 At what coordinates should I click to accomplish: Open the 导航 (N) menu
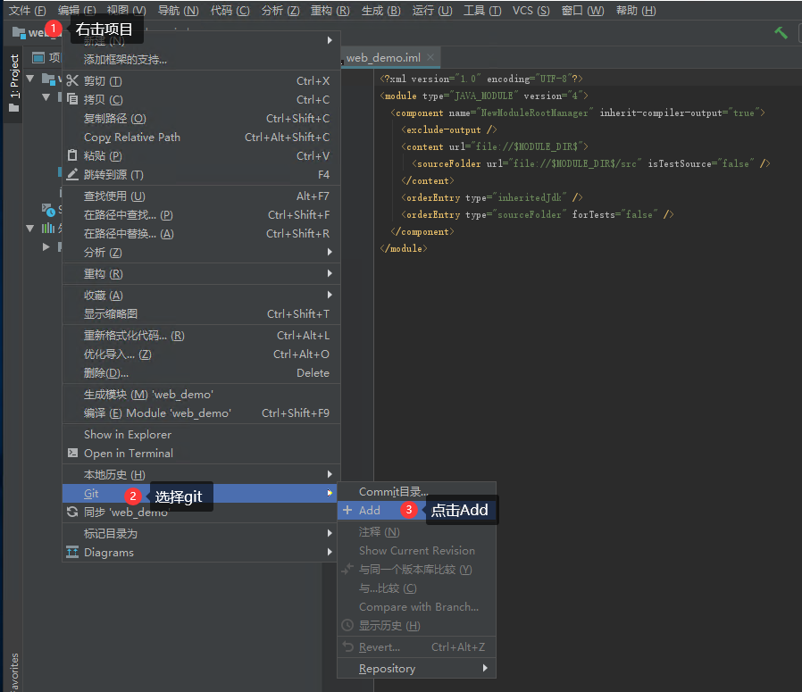(178, 10)
